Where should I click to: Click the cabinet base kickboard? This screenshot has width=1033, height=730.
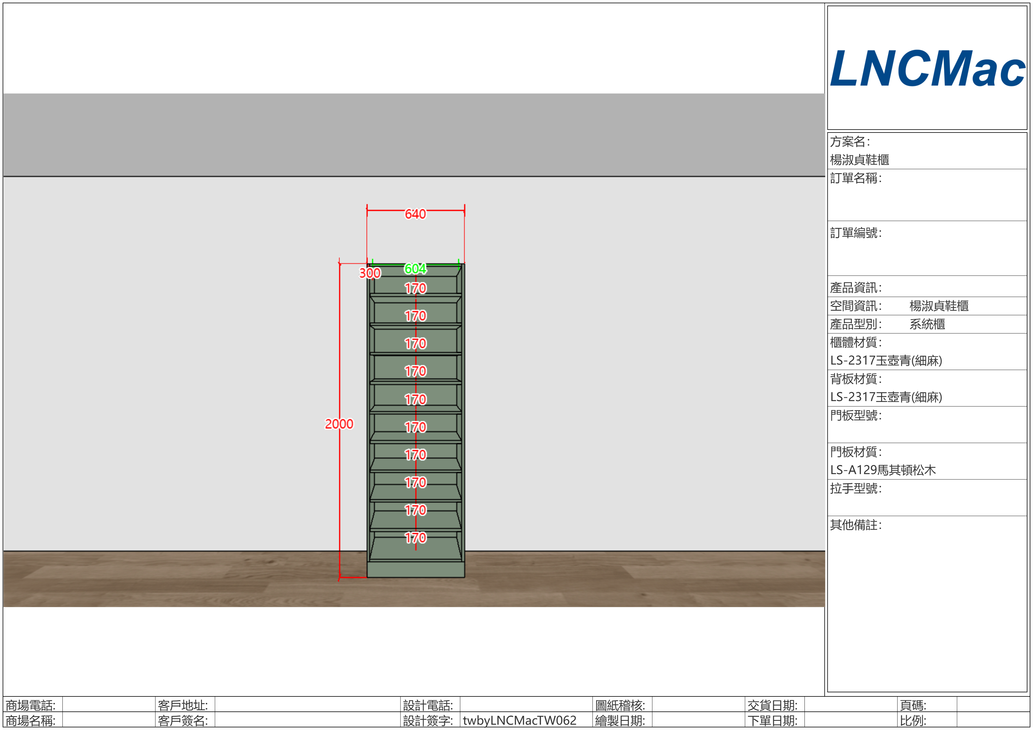coord(415,570)
